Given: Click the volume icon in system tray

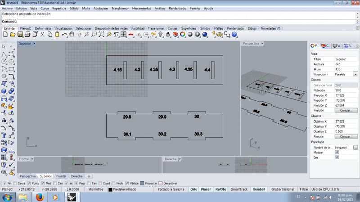Looking at the screenshot, I should pos(331,197).
